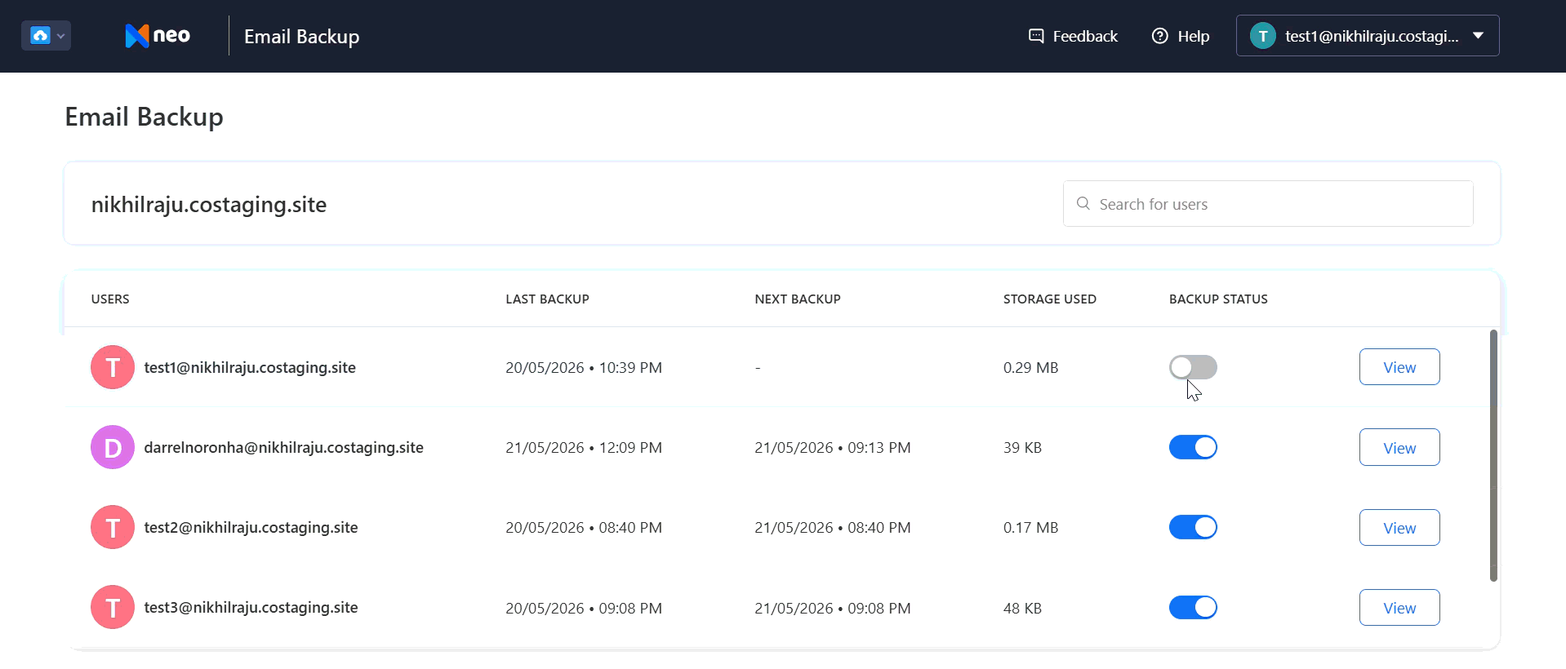Click the search magnifier icon
This screenshot has height=669, width=1566.
[1083, 203]
